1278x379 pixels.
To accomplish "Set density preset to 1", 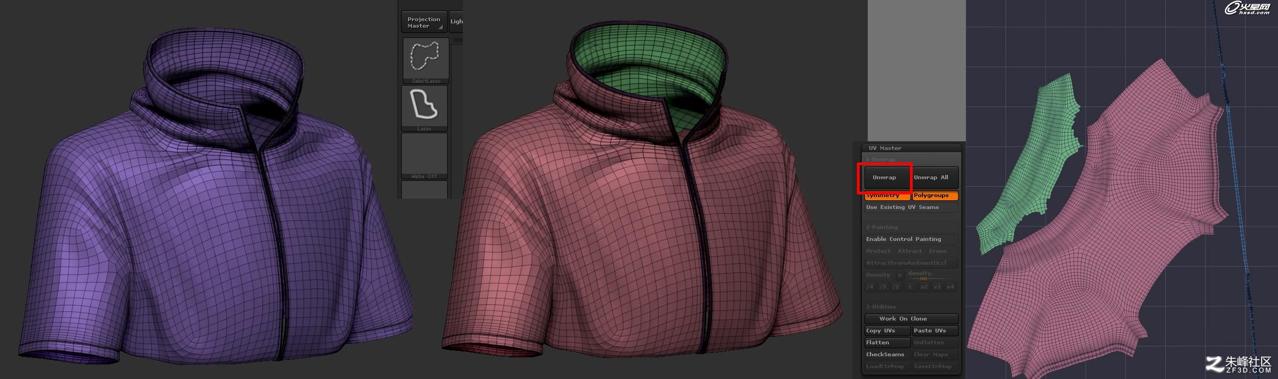I will (911, 287).
